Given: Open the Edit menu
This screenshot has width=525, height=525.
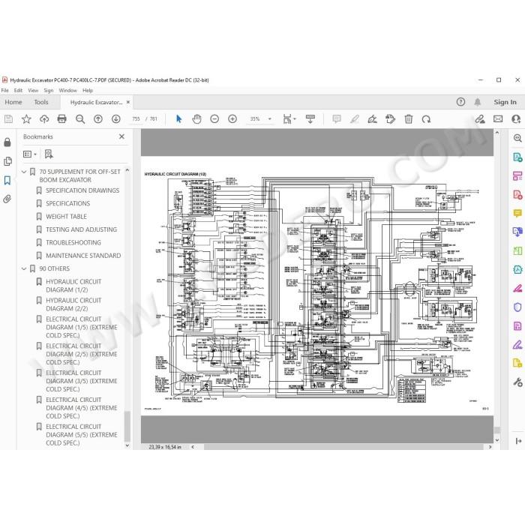Looking at the screenshot, I should tap(18, 91).
